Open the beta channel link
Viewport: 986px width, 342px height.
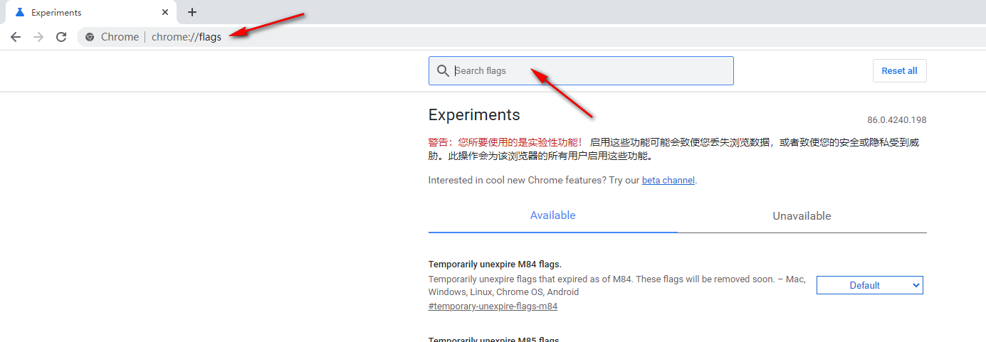click(x=668, y=181)
